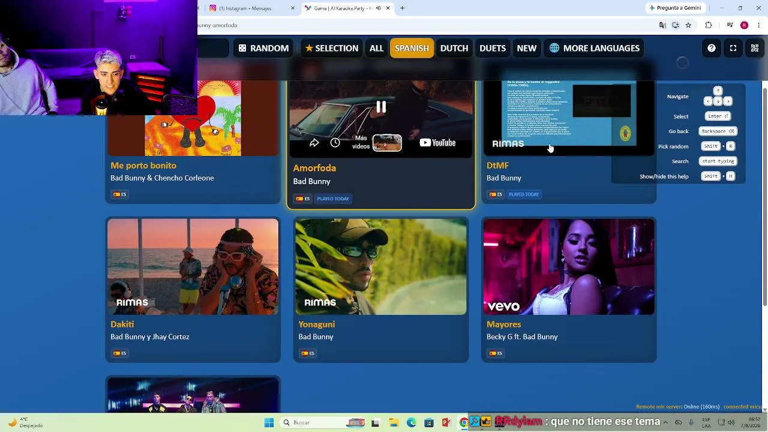Click "Bad Bunny y Jhay Cortez" artist text
This screenshot has height=432, width=768.
tap(149, 337)
